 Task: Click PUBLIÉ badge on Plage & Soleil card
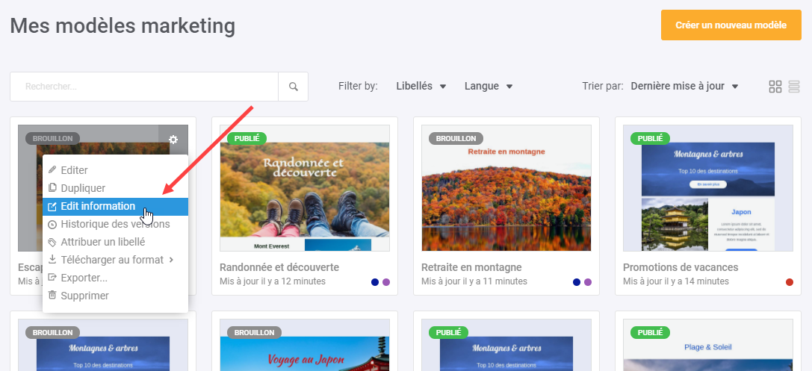(650, 332)
